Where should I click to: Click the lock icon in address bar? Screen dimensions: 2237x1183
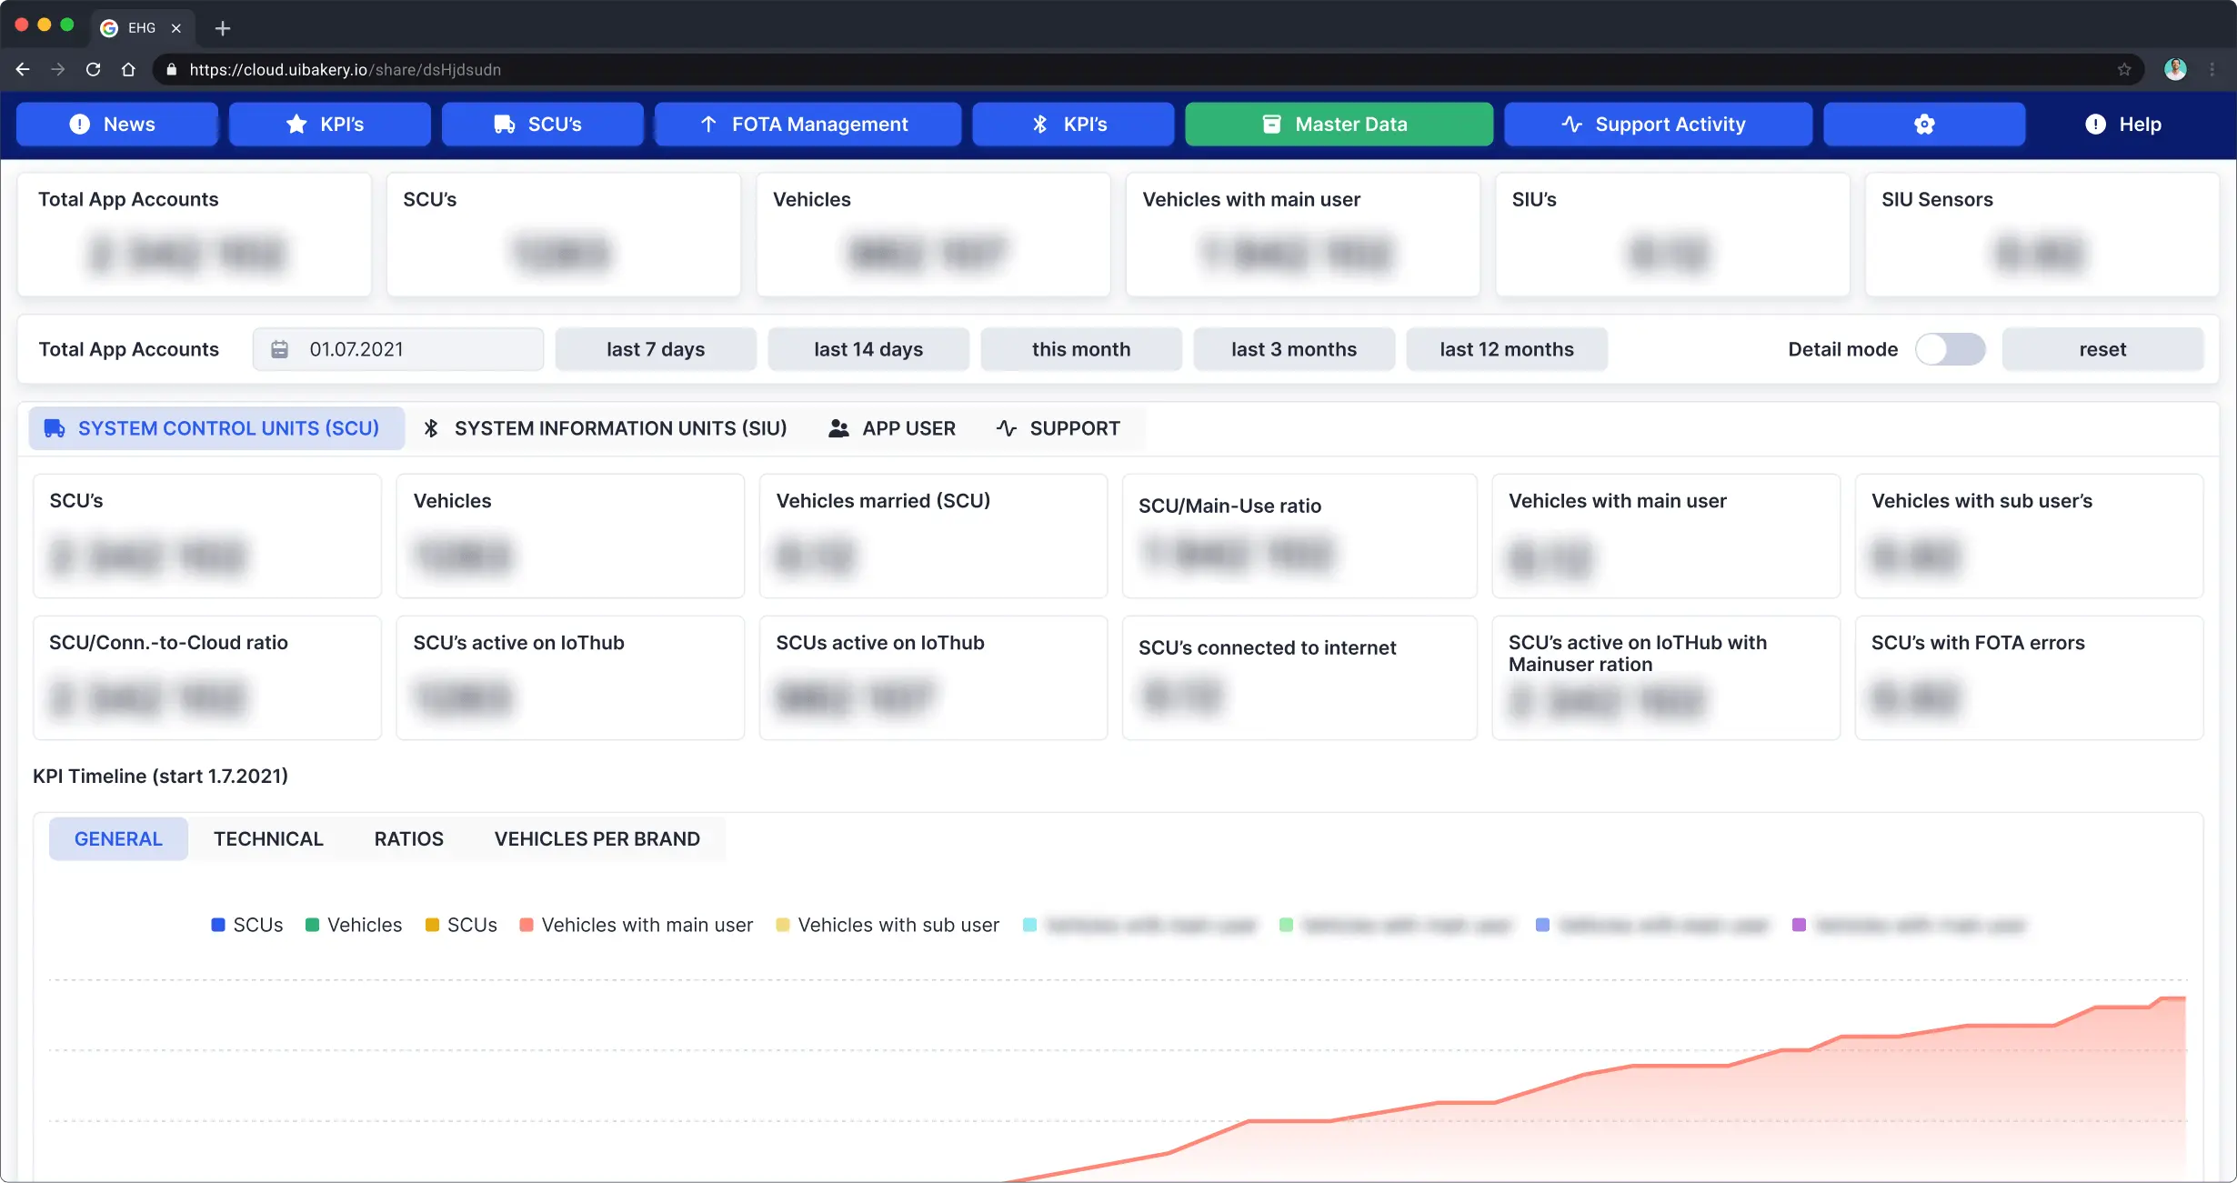[171, 69]
